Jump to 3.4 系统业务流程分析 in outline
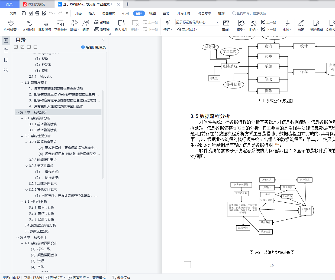Screen dimensions: 335x280 [x=40, y=225]
